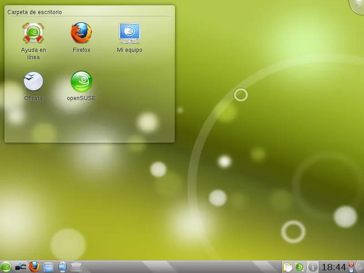Open the desktop toolbox in the top-right corner
This screenshot has width=364, height=273.
click(x=358, y=6)
